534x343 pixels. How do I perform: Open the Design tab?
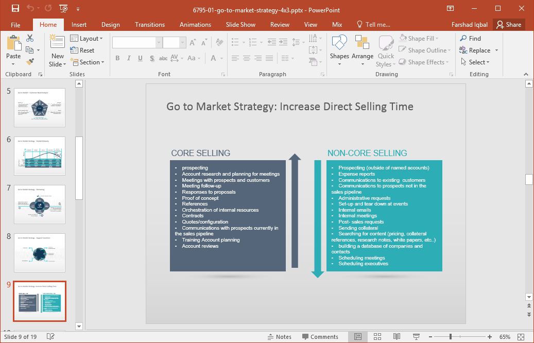tap(110, 25)
